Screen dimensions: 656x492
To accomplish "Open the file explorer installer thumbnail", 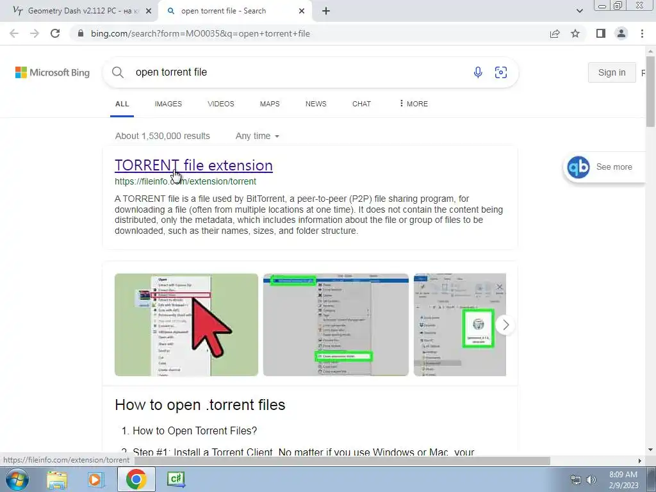I will (x=460, y=325).
